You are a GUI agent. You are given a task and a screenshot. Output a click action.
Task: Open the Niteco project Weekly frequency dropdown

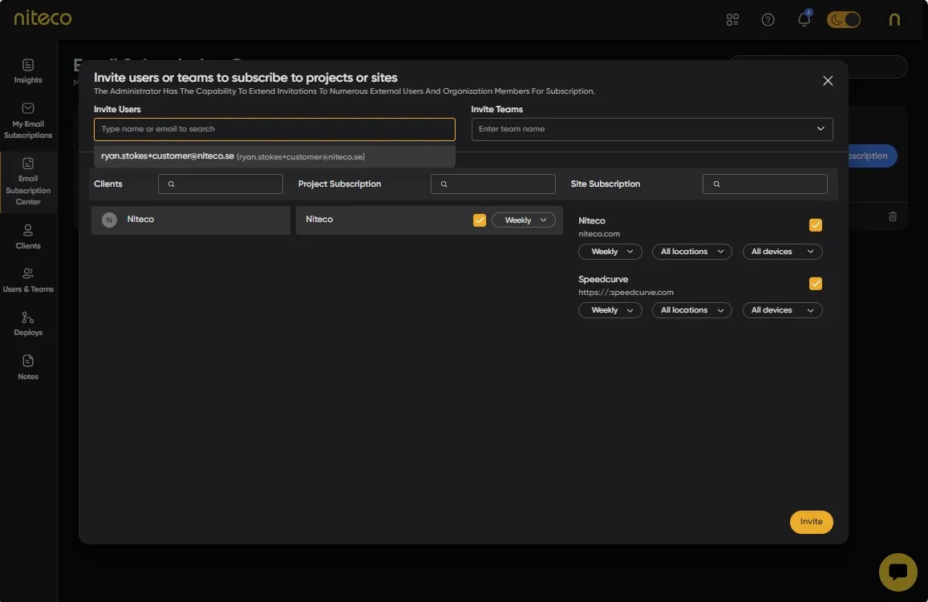click(524, 220)
